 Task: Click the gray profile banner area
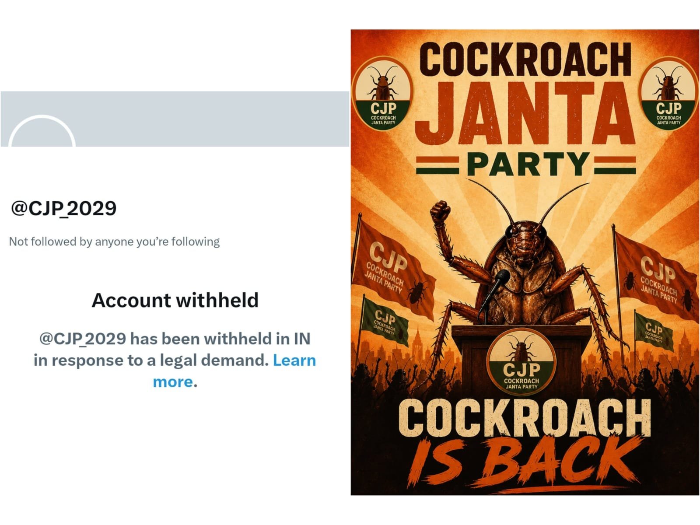click(x=175, y=119)
